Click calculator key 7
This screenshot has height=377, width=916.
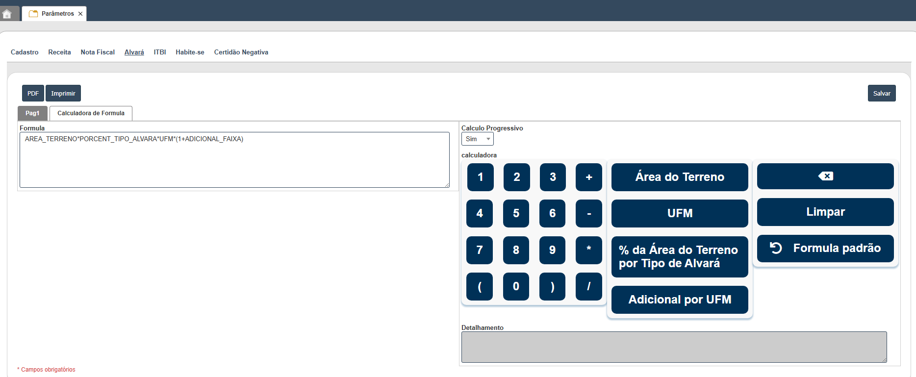[x=480, y=250]
